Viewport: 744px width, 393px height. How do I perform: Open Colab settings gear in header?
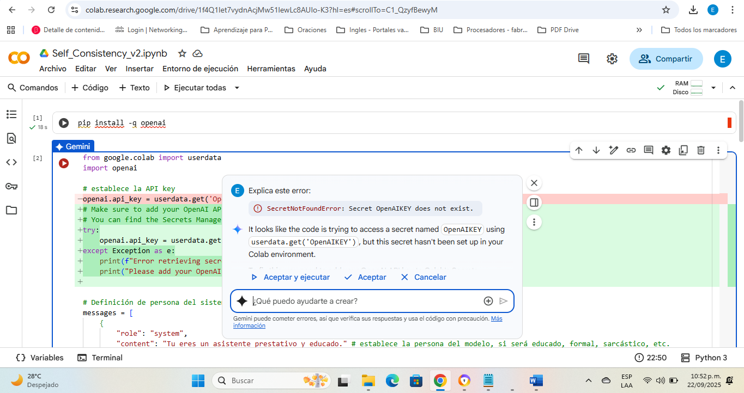click(x=612, y=59)
